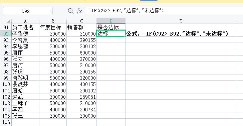Screen dimensions: 243x126
Task: Click the Name Box showing D92
Action: 28,11
